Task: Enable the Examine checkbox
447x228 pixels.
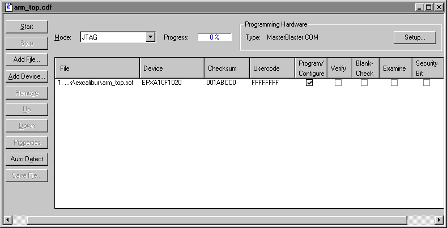Action: (x=394, y=83)
